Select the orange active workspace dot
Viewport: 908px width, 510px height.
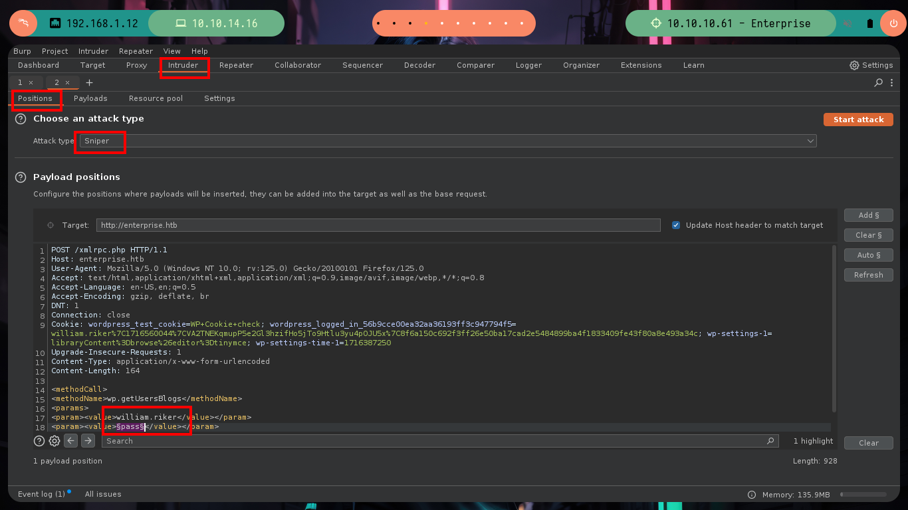pos(426,24)
